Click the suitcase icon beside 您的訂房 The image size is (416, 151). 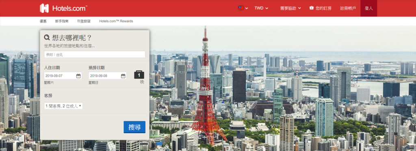pyautogui.click(x=312, y=8)
